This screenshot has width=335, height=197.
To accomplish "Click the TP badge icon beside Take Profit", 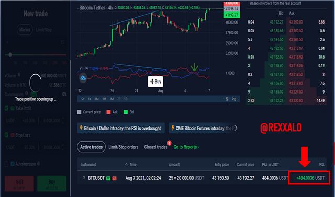I will click(13, 108).
